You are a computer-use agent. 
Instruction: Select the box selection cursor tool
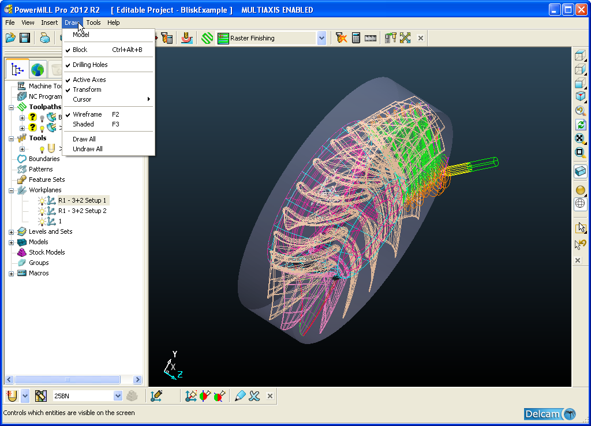click(x=581, y=227)
